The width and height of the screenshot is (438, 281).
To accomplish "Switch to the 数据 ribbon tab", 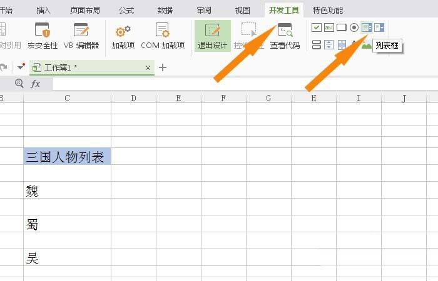I will tap(165, 11).
